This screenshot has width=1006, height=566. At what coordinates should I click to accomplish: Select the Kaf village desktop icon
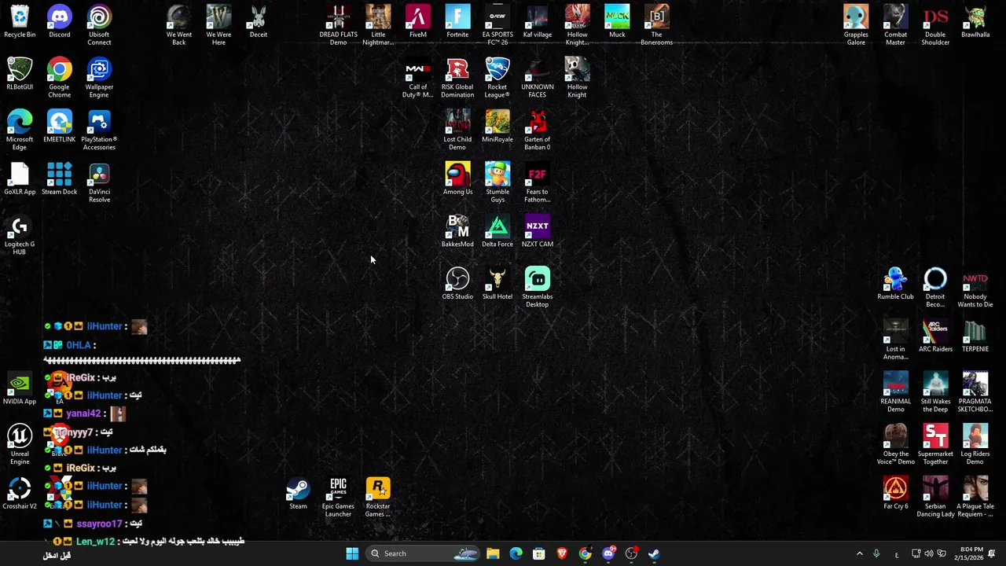pyautogui.click(x=538, y=22)
